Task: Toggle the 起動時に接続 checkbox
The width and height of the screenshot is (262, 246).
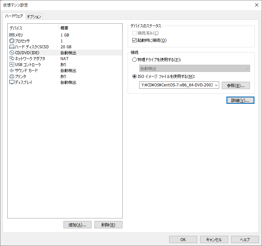Action: (x=134, y=40)
